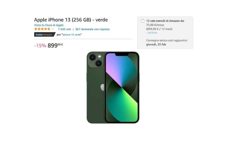Click the 12 rate mensili di Amazon label
Viewport: 226px width, 141px height.
pyautogui.click(x=165, y=21)
